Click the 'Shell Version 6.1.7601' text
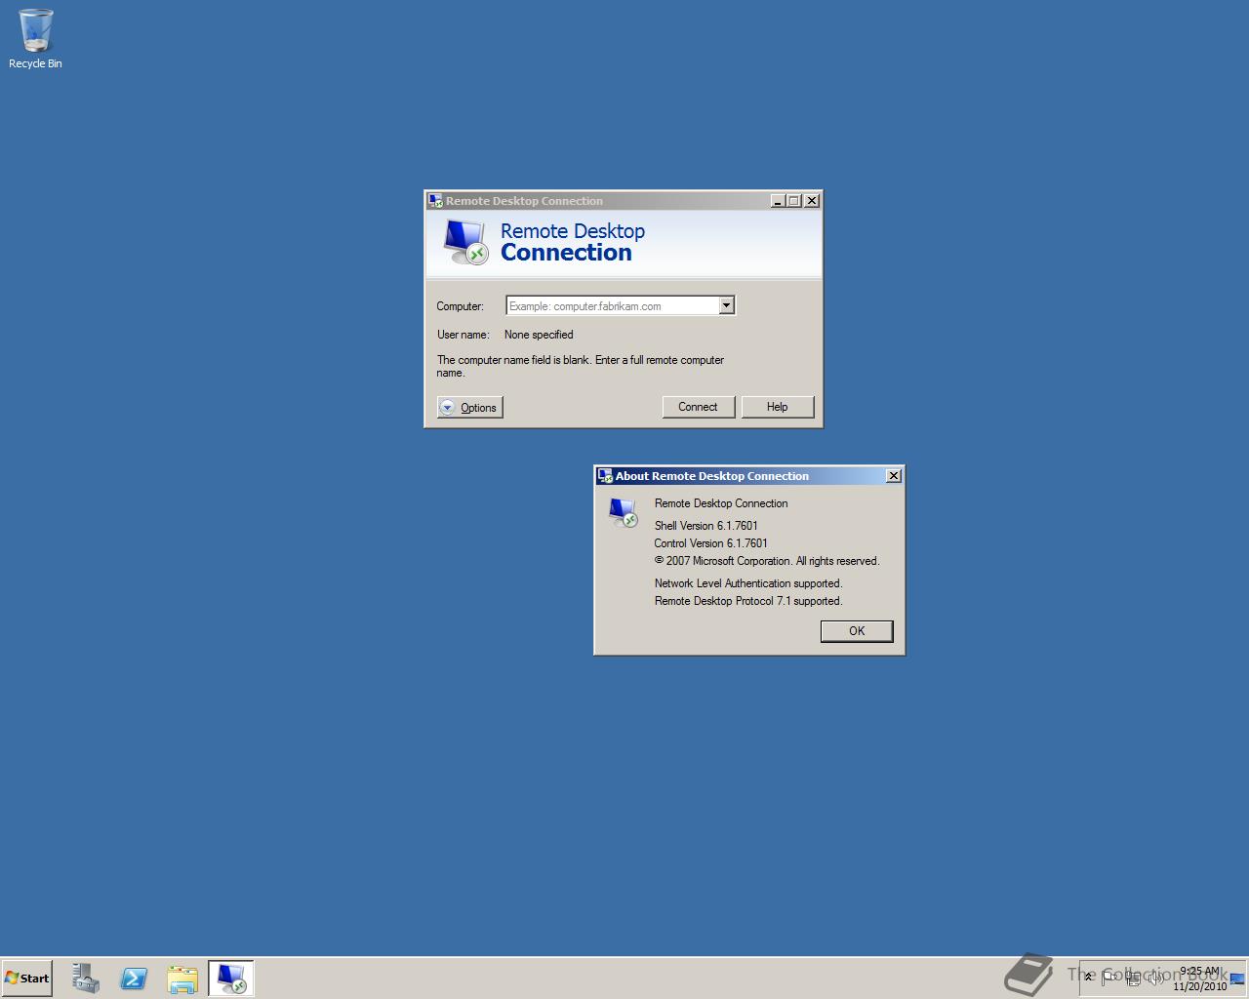 click(705, 526)
